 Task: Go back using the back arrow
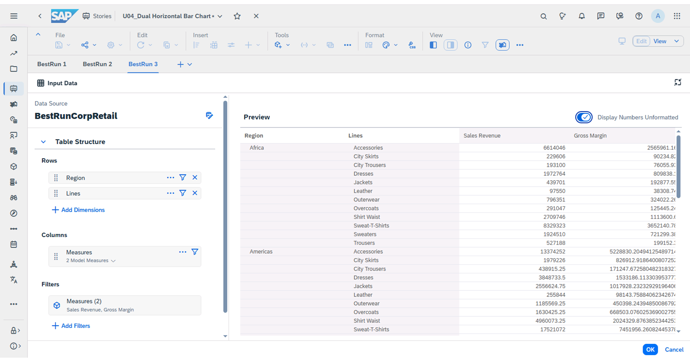click(x=40, y=16)
